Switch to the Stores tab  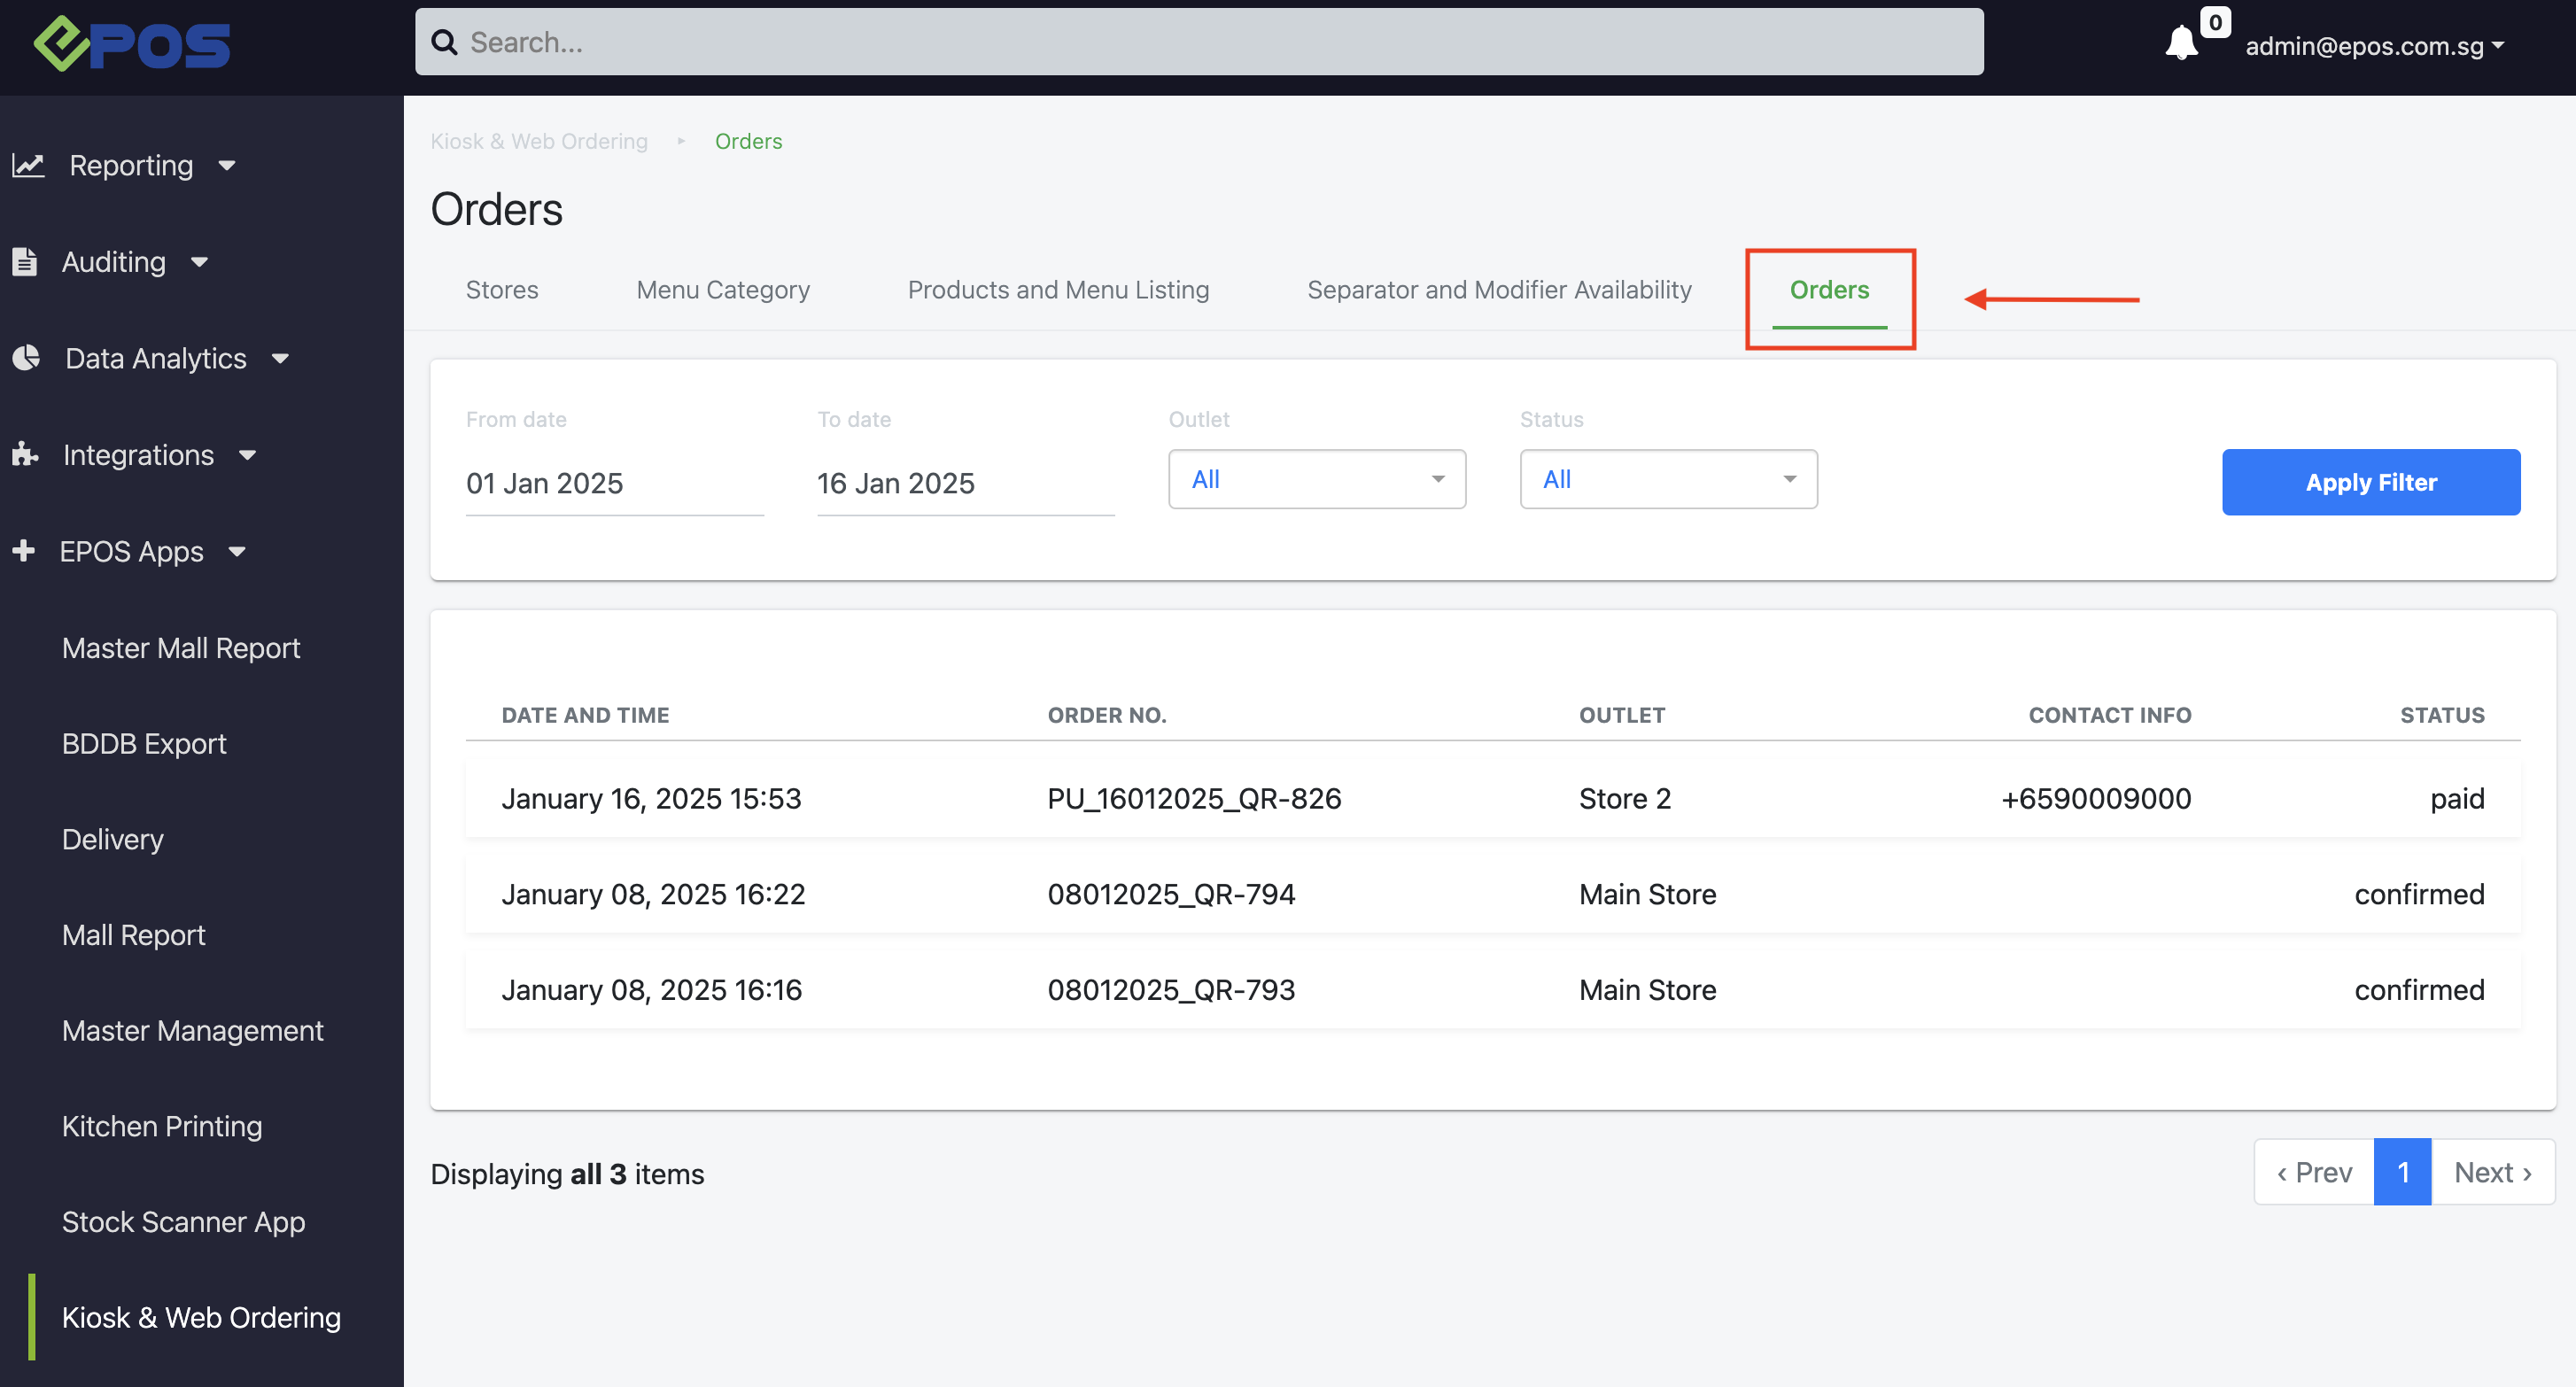pyautogui.click(x=502, y=289)
